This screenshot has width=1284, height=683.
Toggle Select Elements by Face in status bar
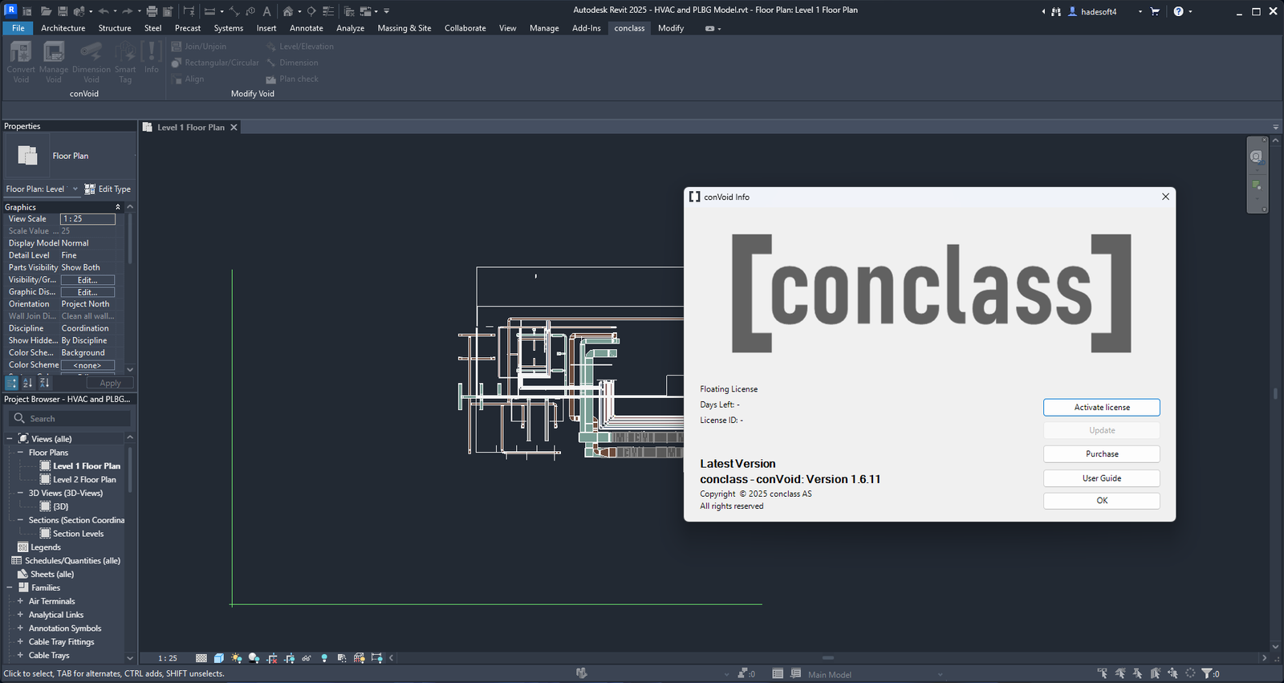pyautogui.click(x=1156, y=673)
